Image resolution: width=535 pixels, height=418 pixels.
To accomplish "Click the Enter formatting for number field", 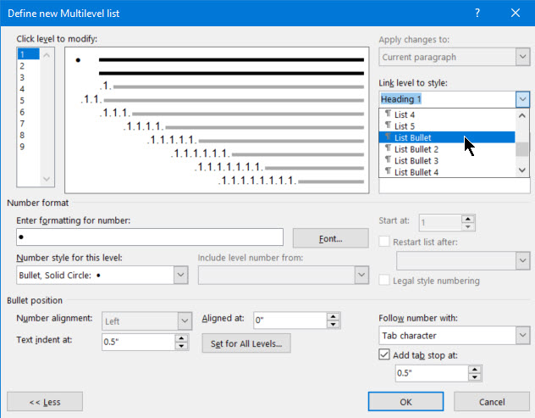I will pos(150,237).
